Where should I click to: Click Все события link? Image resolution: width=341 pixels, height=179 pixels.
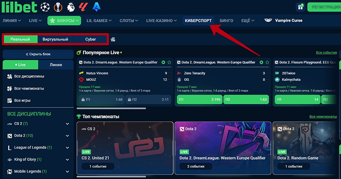coord(326,52)
